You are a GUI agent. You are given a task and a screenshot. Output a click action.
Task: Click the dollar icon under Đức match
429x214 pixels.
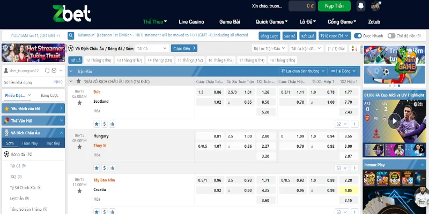tap(104, 124)
